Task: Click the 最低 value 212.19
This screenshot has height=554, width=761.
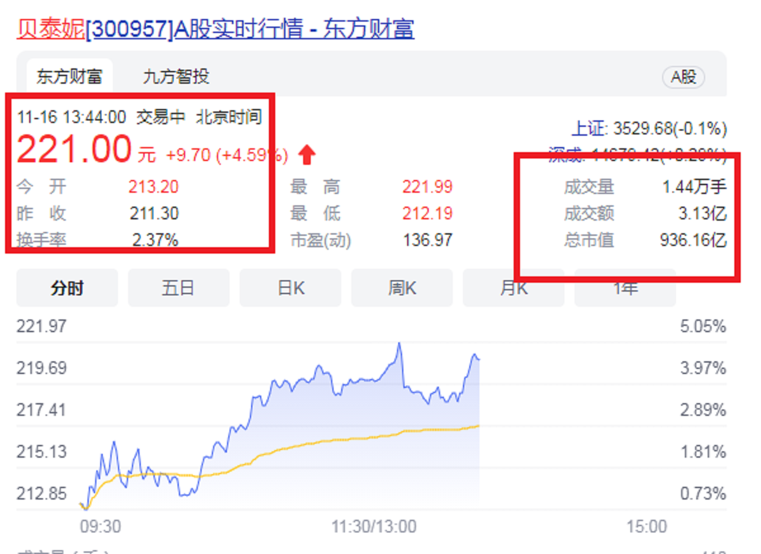Action: tap(427, 214)
